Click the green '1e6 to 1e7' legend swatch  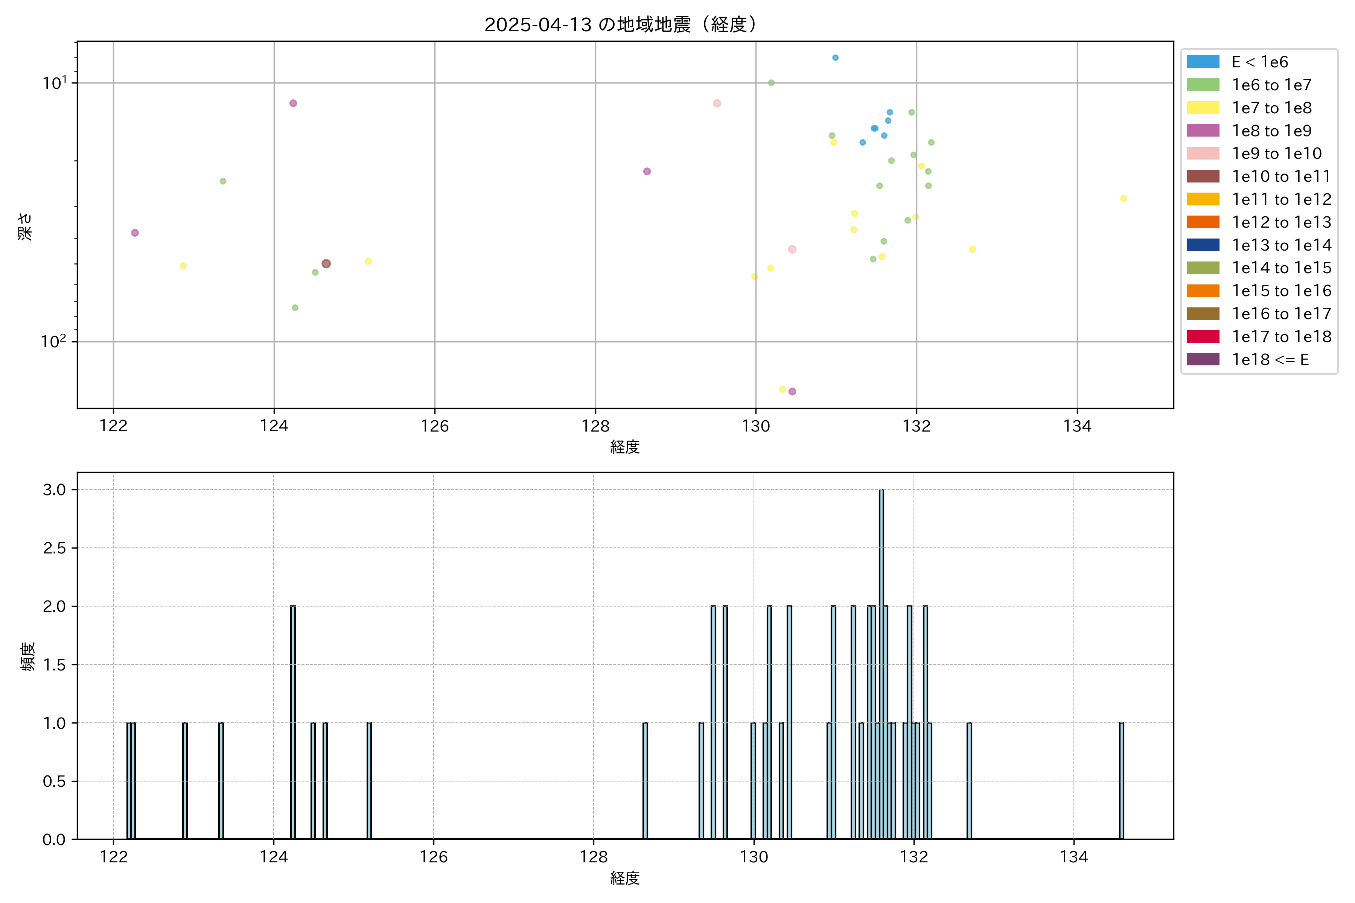1203,85
